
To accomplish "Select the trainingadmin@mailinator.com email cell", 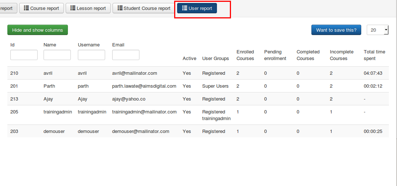I will click(144, 112).
